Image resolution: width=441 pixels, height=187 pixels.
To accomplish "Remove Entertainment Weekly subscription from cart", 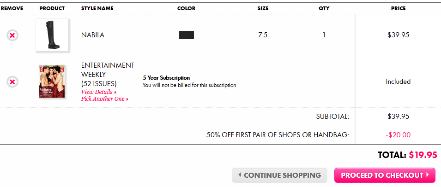I will point(12,82).
